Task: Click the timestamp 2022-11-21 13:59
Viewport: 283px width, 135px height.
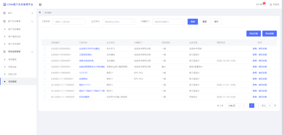Action: click(x=226, y=85)
